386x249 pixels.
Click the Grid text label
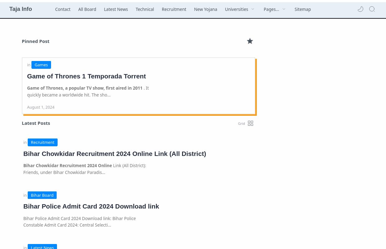click(241, 124)
